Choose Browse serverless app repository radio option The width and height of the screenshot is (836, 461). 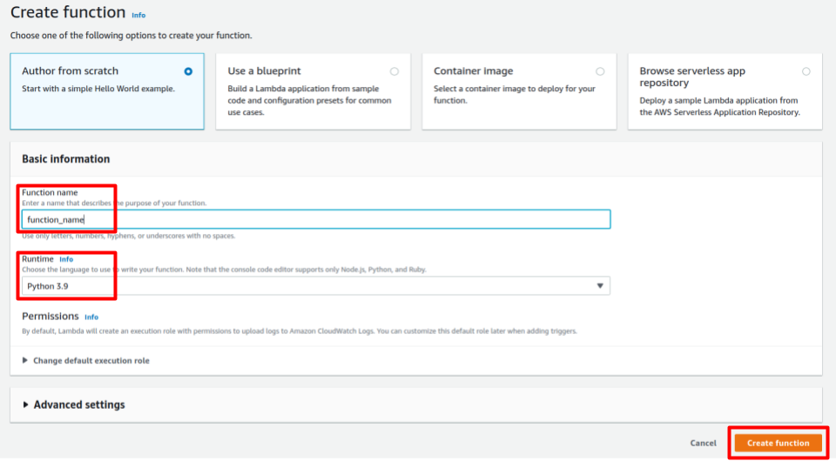806,71
